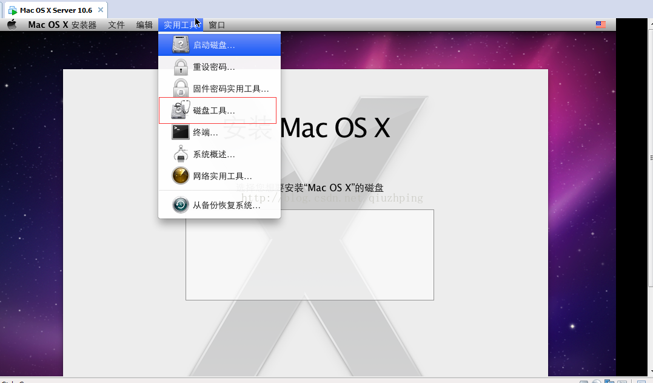Open the Mac OS X 安装器 menu
This screenshot has height=383, width=653.
pos(62,25)
